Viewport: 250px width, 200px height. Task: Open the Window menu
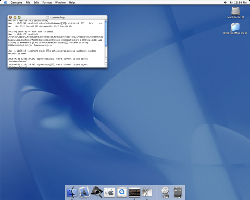pyautogui.click(x=60, y=2)
